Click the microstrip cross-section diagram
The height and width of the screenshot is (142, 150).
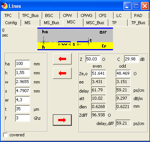75,39
